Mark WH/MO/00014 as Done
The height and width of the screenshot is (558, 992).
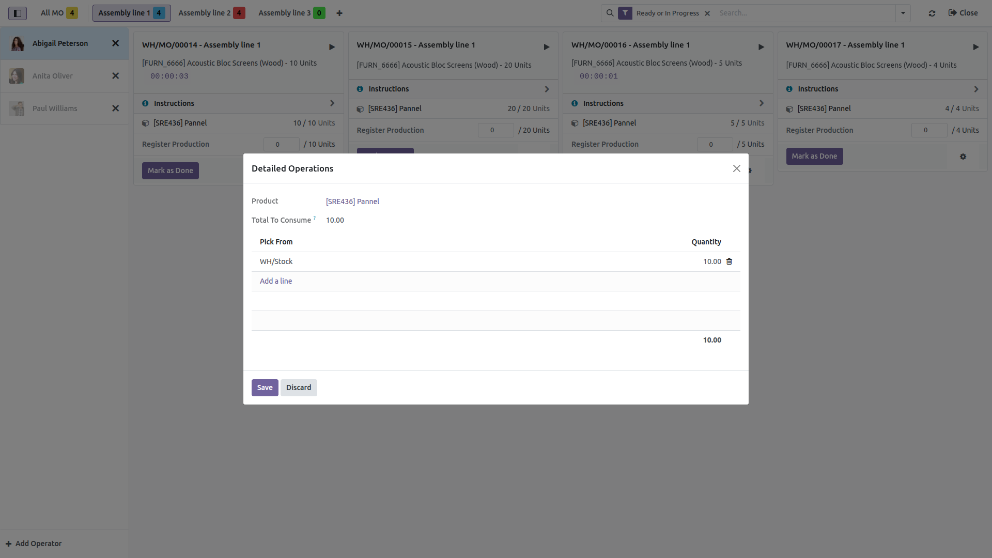click(171, 171)
